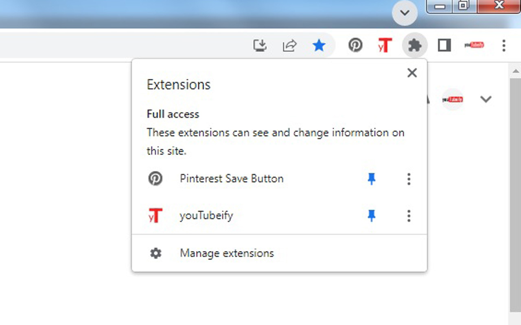
Task: Click the Pinterest Save Button icon in the popup
Action: tap(155, 178)
